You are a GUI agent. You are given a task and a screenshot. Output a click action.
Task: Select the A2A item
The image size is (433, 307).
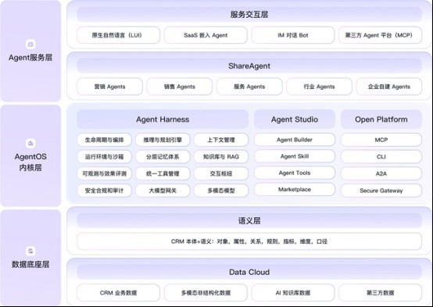tap(381, 173)
